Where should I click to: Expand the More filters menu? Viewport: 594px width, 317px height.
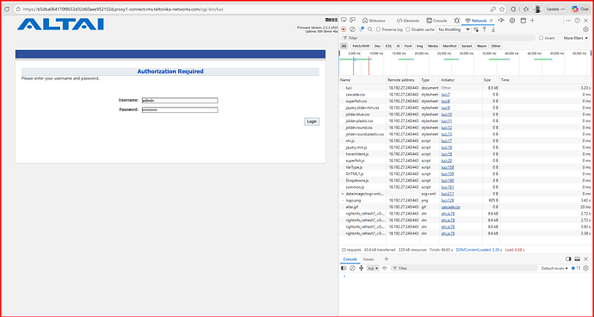point(575,38)
